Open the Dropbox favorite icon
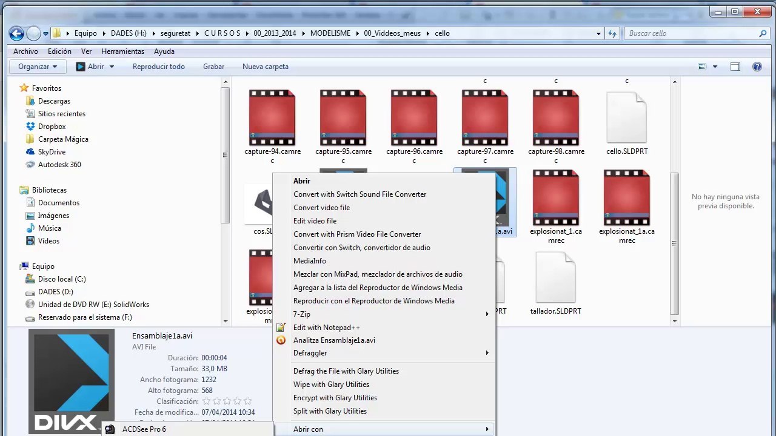Viewport: 776px width, 436px height. tap(30, 127)
